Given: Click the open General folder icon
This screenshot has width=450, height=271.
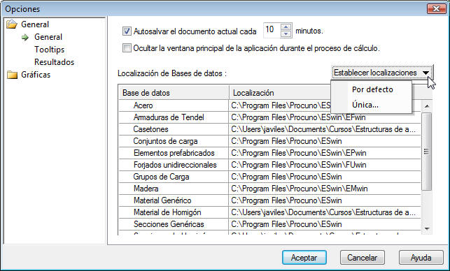Looking at the screenshot, I should (x=12, y=24).
